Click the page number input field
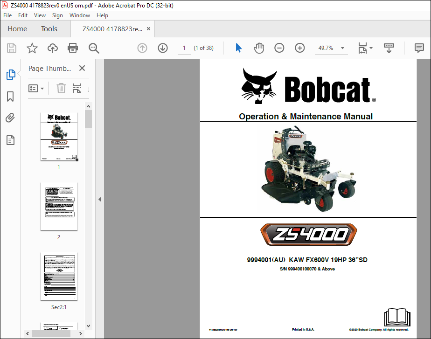431x339 pixels. click(x=184, y=48)
